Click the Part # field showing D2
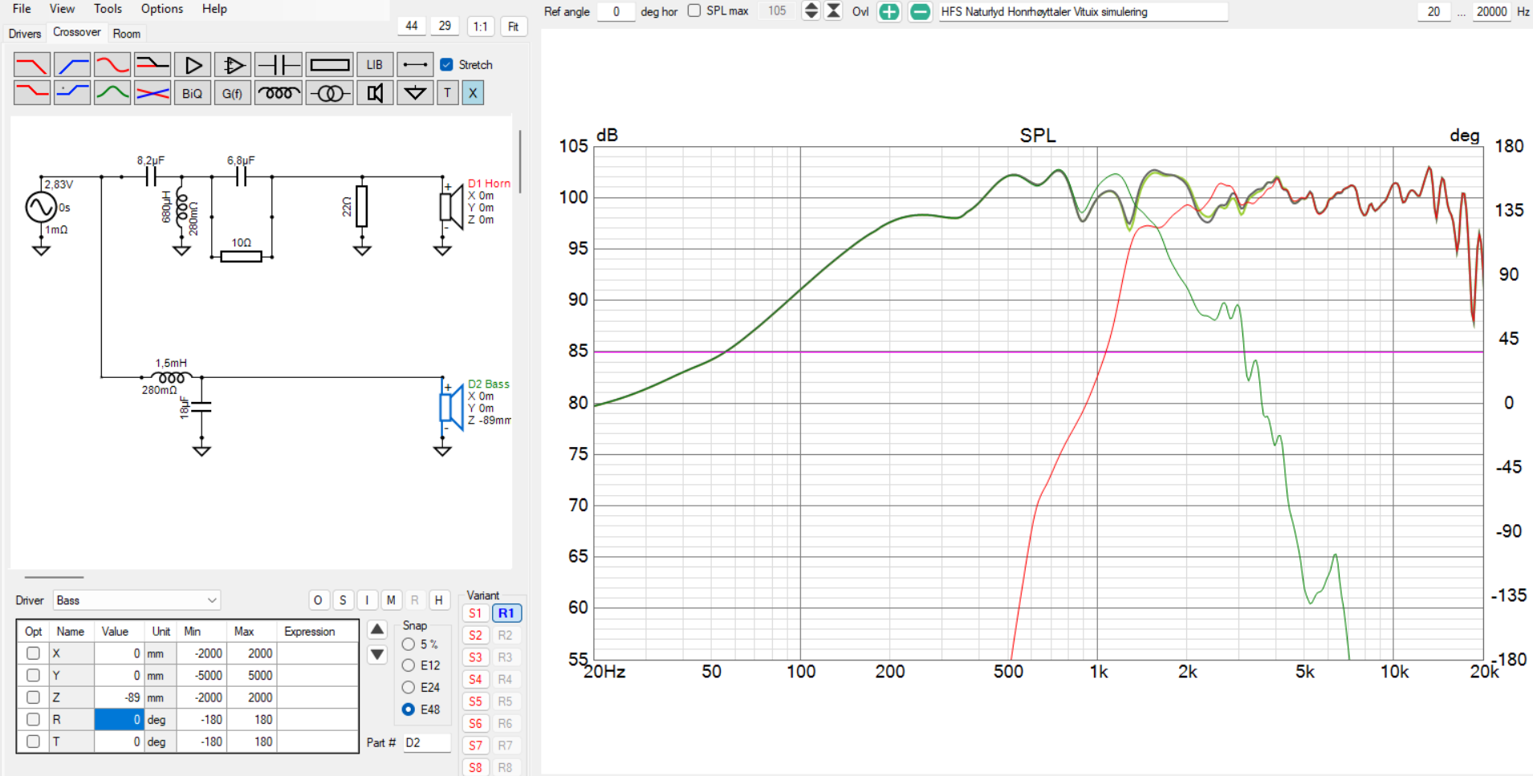 click(426, 742)
